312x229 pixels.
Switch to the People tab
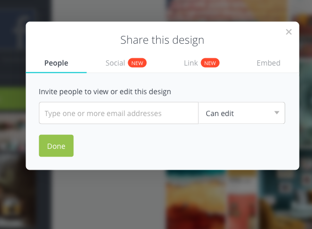[x=56, y=63]
